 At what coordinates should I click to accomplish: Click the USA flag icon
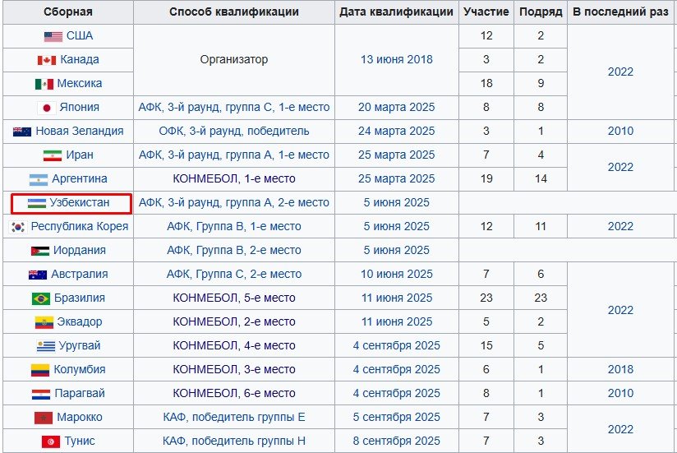[53, 37]
